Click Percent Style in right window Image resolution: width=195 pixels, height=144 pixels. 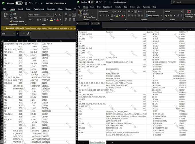171,16
